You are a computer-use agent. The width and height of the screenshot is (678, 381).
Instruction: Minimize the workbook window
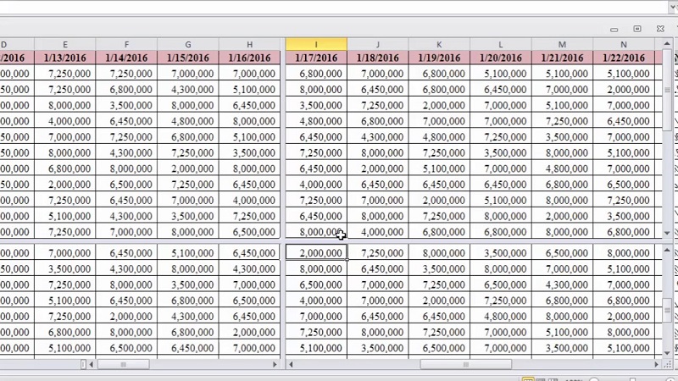click(x=614, y=29)
